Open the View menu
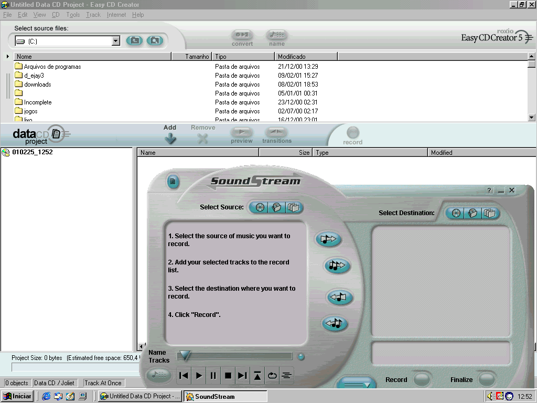This screenshot has height=403, width=537. (39, 15)
